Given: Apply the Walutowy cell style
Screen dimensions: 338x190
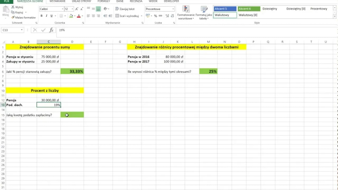Looking at the screenshot, I should tap(225, 15).
